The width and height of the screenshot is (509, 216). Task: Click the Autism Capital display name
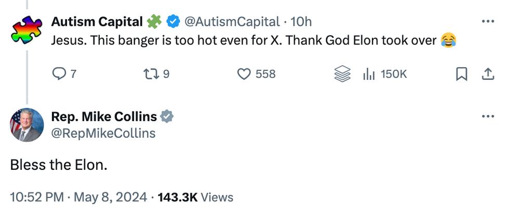point(97,21)
